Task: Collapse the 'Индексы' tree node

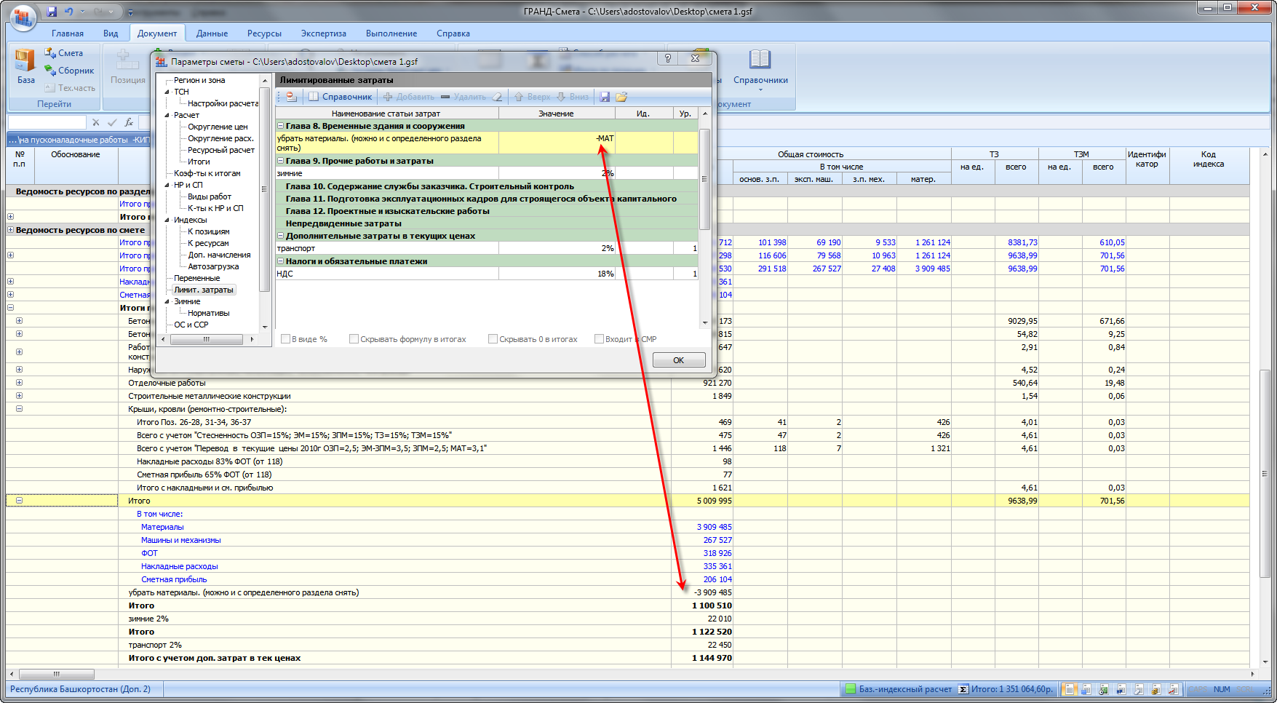Action: point(167,220)
